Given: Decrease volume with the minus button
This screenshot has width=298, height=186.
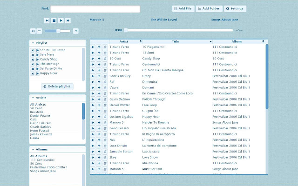Looking at the screenshot, I should (x=39, y=31).
